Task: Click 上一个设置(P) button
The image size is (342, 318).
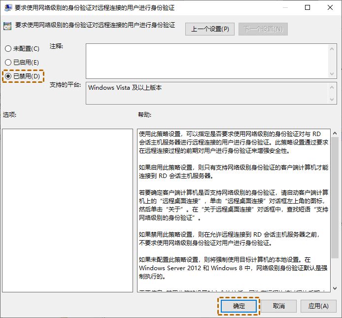Action: point(210,29)
